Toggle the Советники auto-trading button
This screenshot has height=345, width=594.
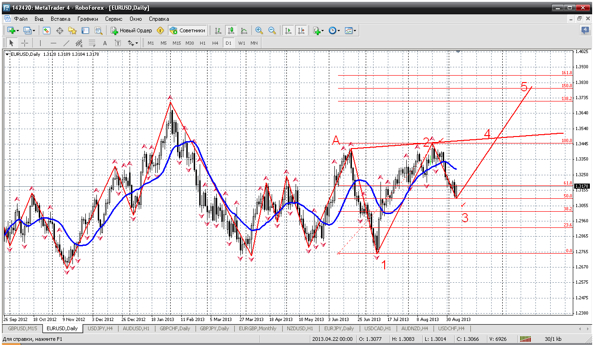187,30
